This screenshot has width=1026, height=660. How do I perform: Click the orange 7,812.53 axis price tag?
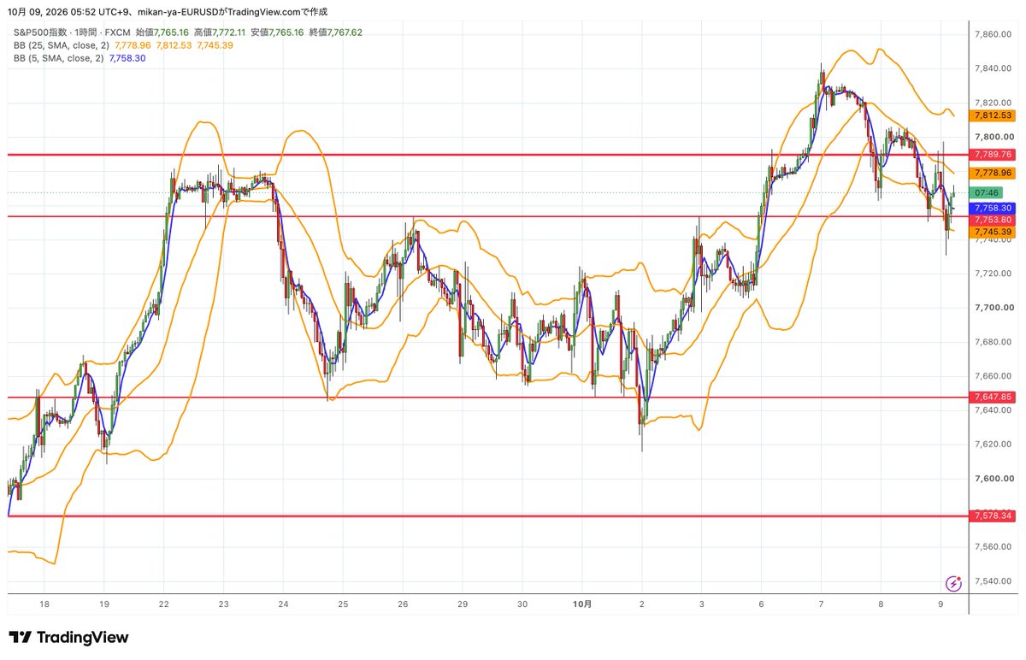[x=992, y=115]
